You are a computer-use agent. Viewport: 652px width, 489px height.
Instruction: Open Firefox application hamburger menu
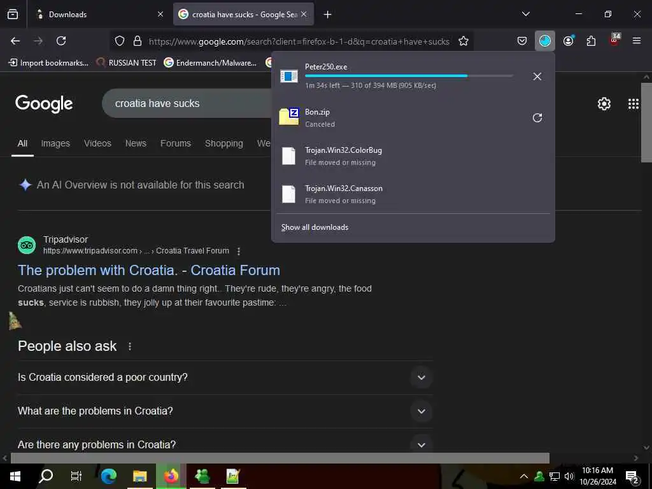click(637, 41)
